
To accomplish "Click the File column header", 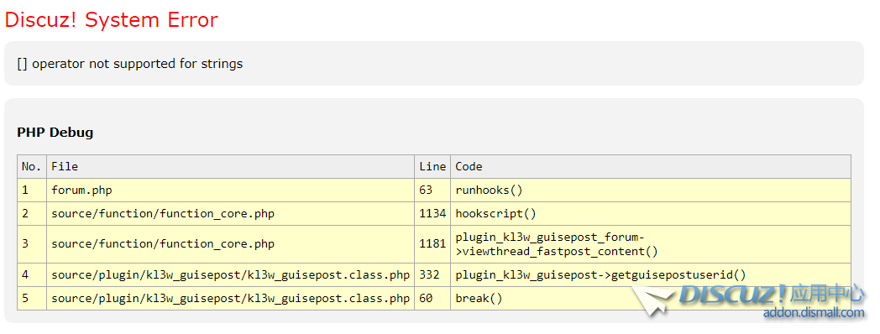I will click(230, 167).
